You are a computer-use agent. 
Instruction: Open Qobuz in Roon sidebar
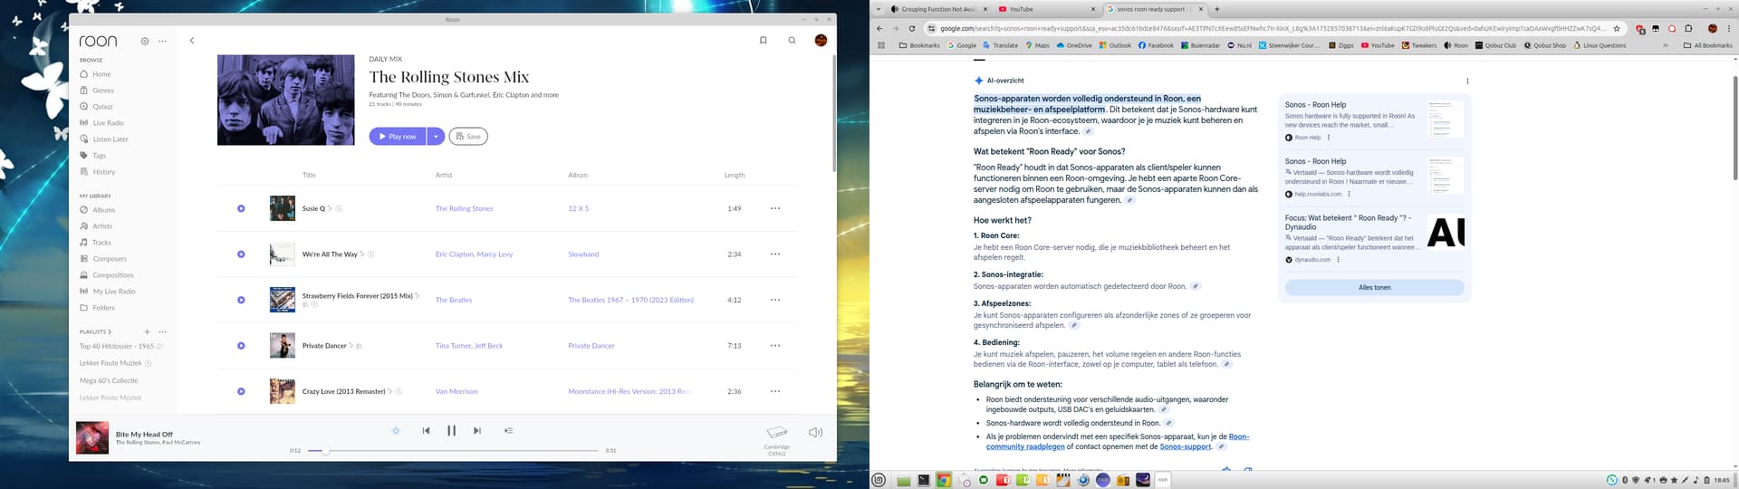pyautogui.click(x=102, y=107)
